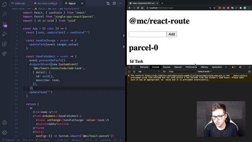252x142 pixels.
Task: Open the Default levels dropdown
Action: (204, 72)
